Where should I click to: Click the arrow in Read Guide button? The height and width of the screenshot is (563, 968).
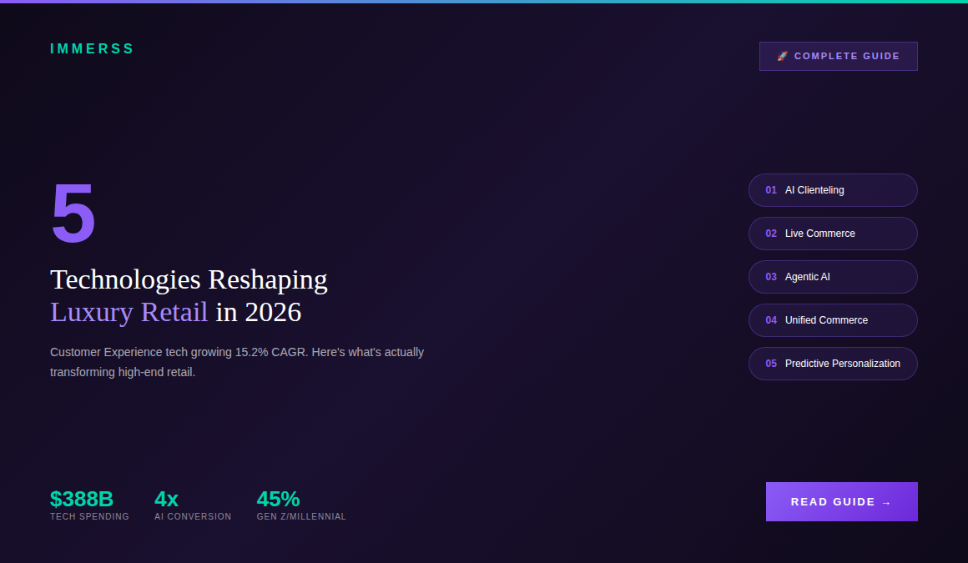[x=886, y=502]
